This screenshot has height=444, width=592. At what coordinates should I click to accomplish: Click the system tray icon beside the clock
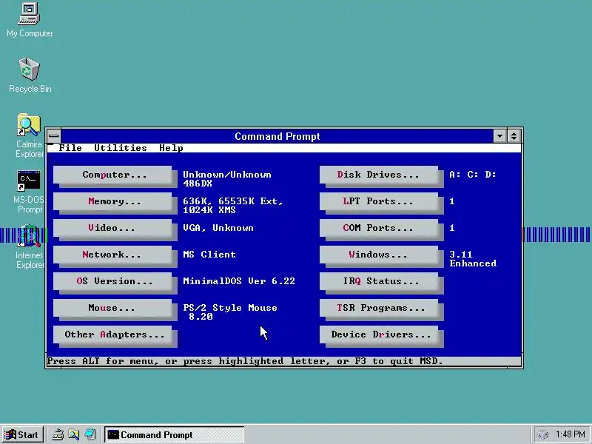tap(542, 435)
